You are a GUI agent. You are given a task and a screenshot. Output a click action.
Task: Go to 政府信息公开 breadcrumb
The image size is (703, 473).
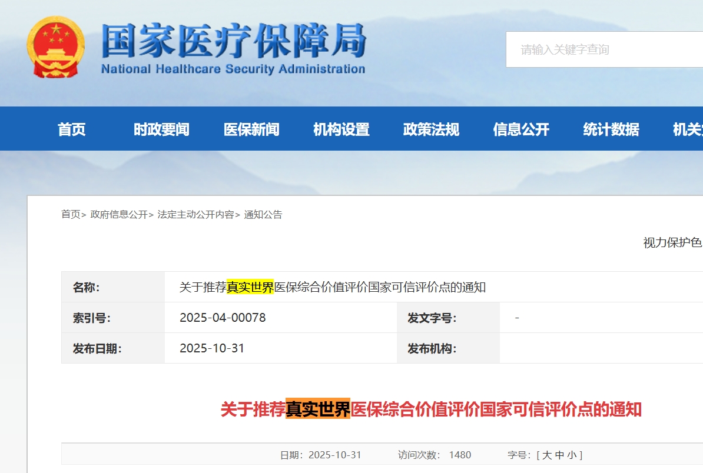[x=119, y=215]
